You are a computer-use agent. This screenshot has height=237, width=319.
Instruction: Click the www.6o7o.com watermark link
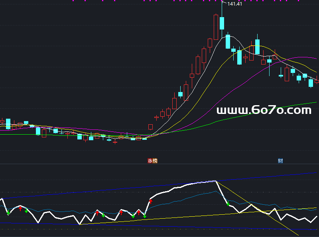(264, 110)
